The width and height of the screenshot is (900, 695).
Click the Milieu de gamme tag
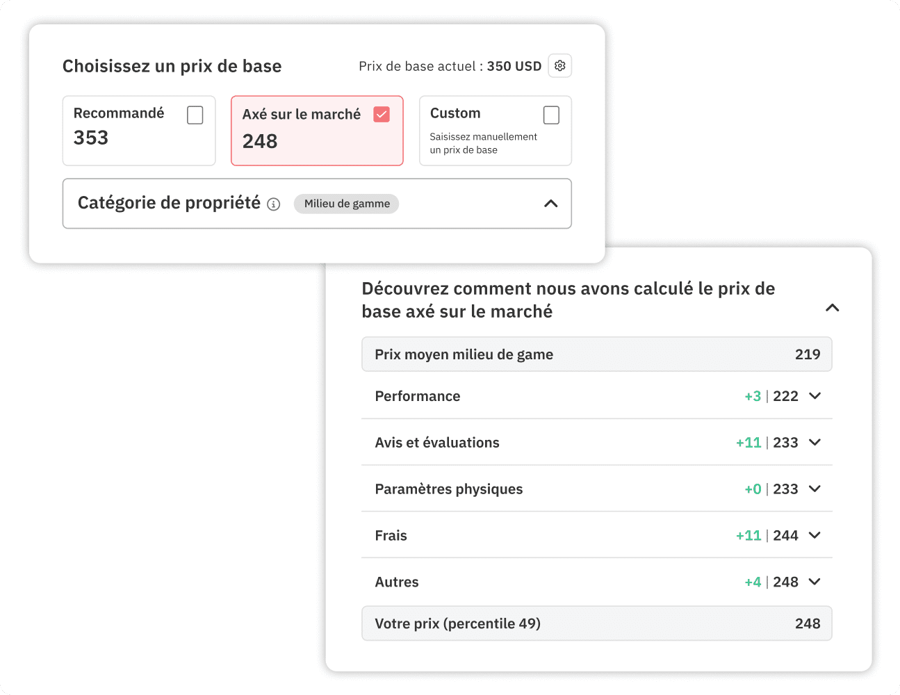pyautogui.click(x=345, y=204)
